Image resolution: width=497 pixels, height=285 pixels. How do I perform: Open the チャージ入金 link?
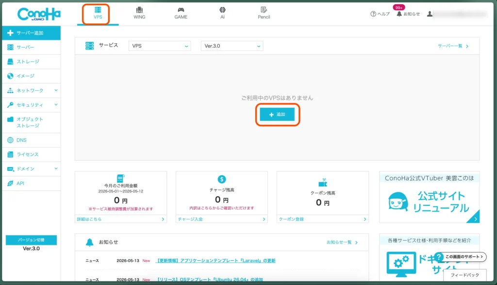coord(221,219)
